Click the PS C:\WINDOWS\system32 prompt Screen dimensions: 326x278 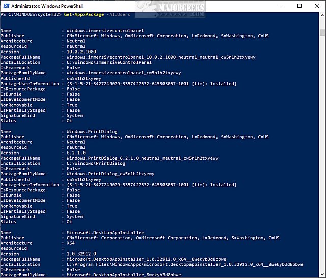click(30, 15)
